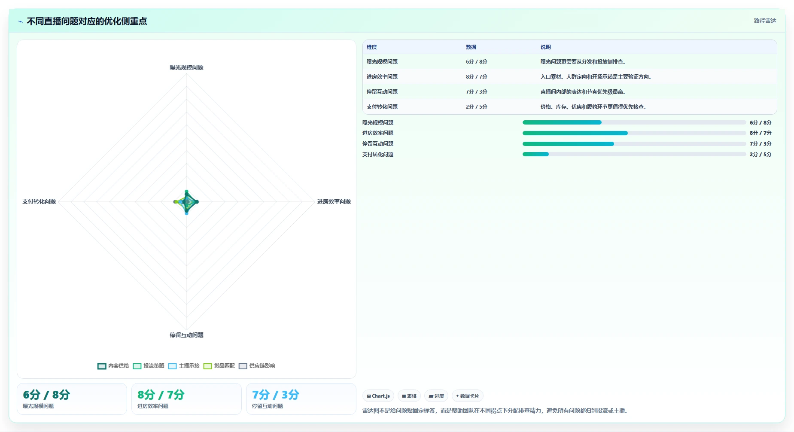
Task: Click the note starting with 价格、库存、优惠
Action: coord(594,107)
